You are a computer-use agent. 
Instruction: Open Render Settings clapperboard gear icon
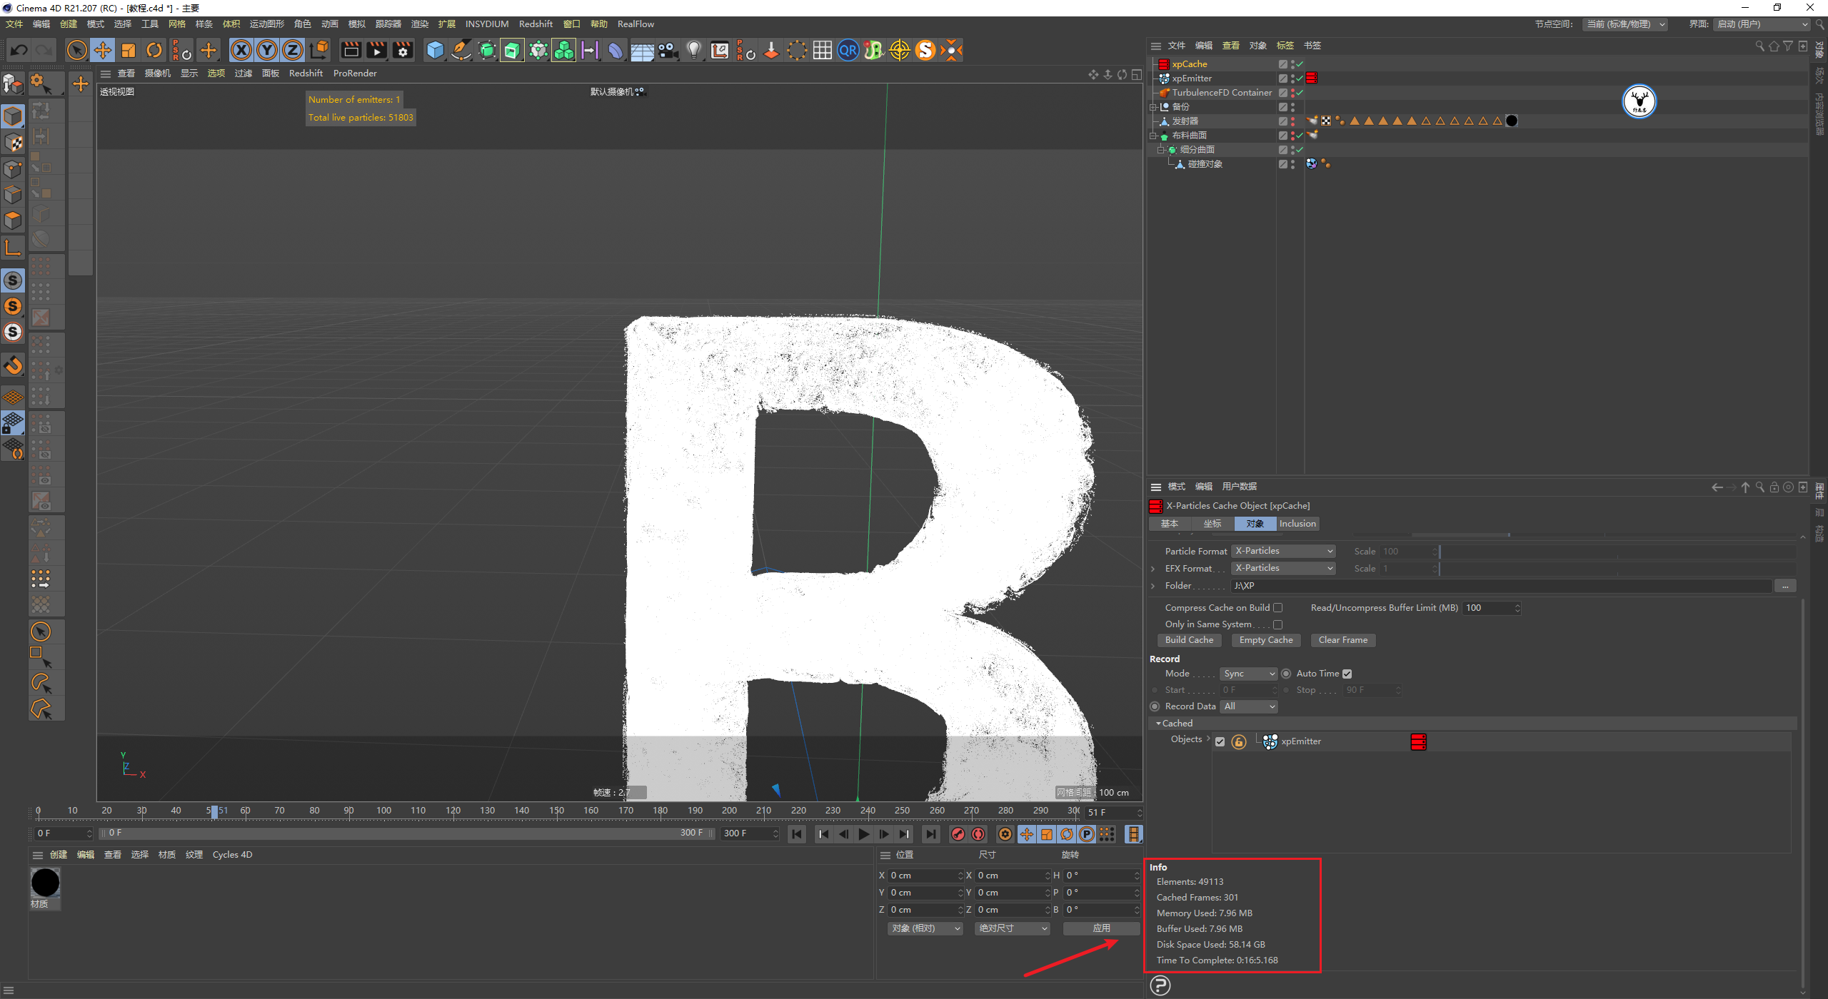(x=403, y=50)
